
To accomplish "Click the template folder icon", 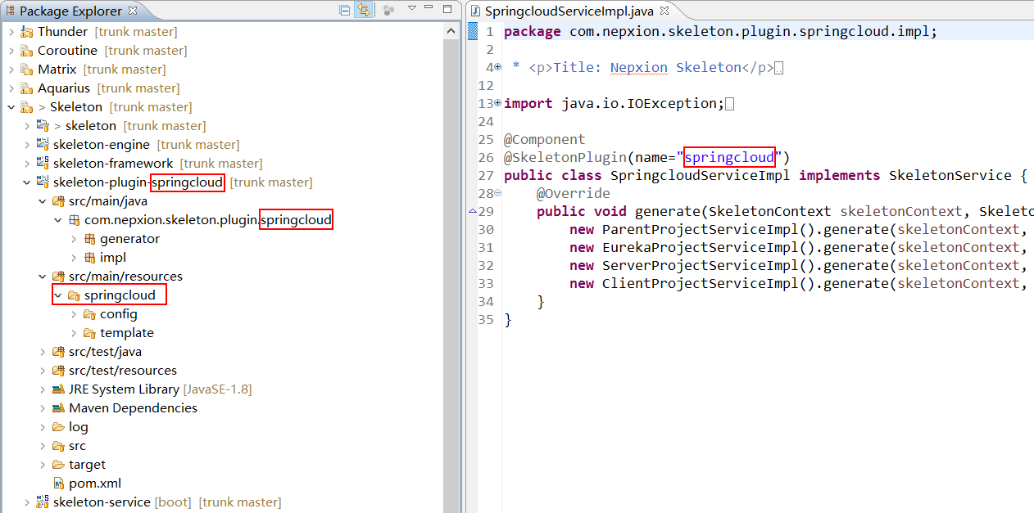I will click(89, 333).
